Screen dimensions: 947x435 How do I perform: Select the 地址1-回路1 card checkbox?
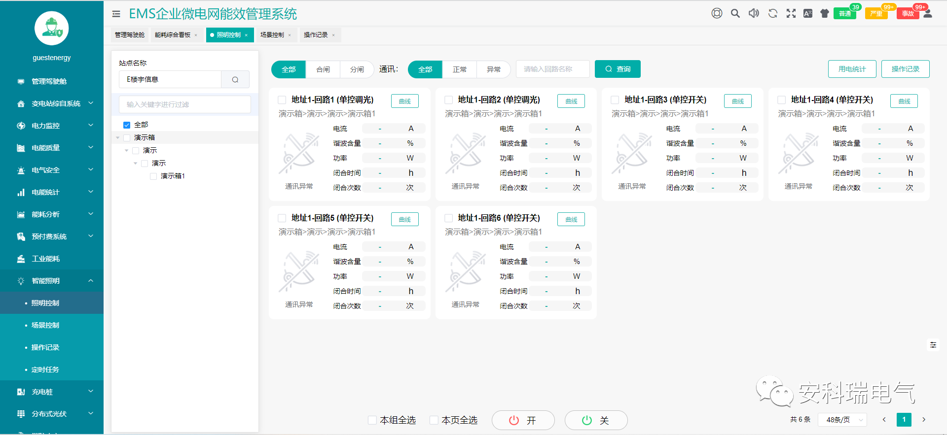click(282, 100)
